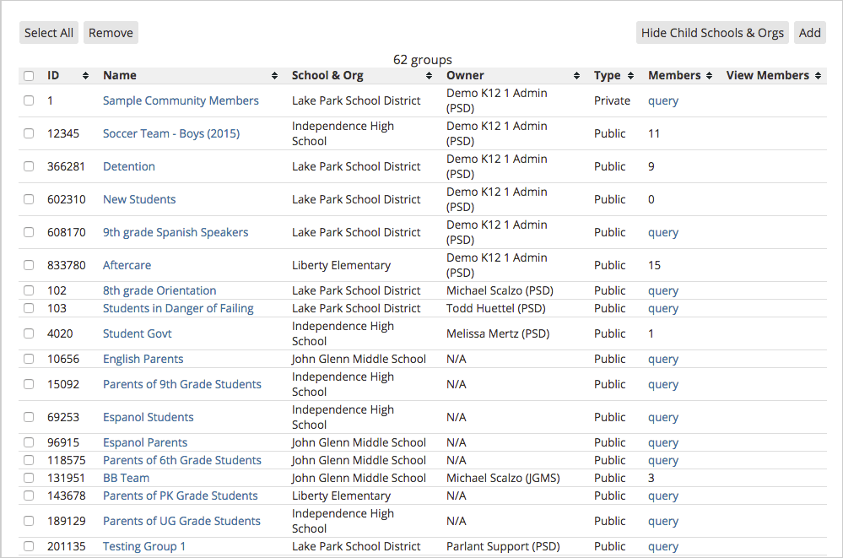The height and width of the screenshot is (558, 843).
Task: Open the English Parents group link
Action: (143, 359)
